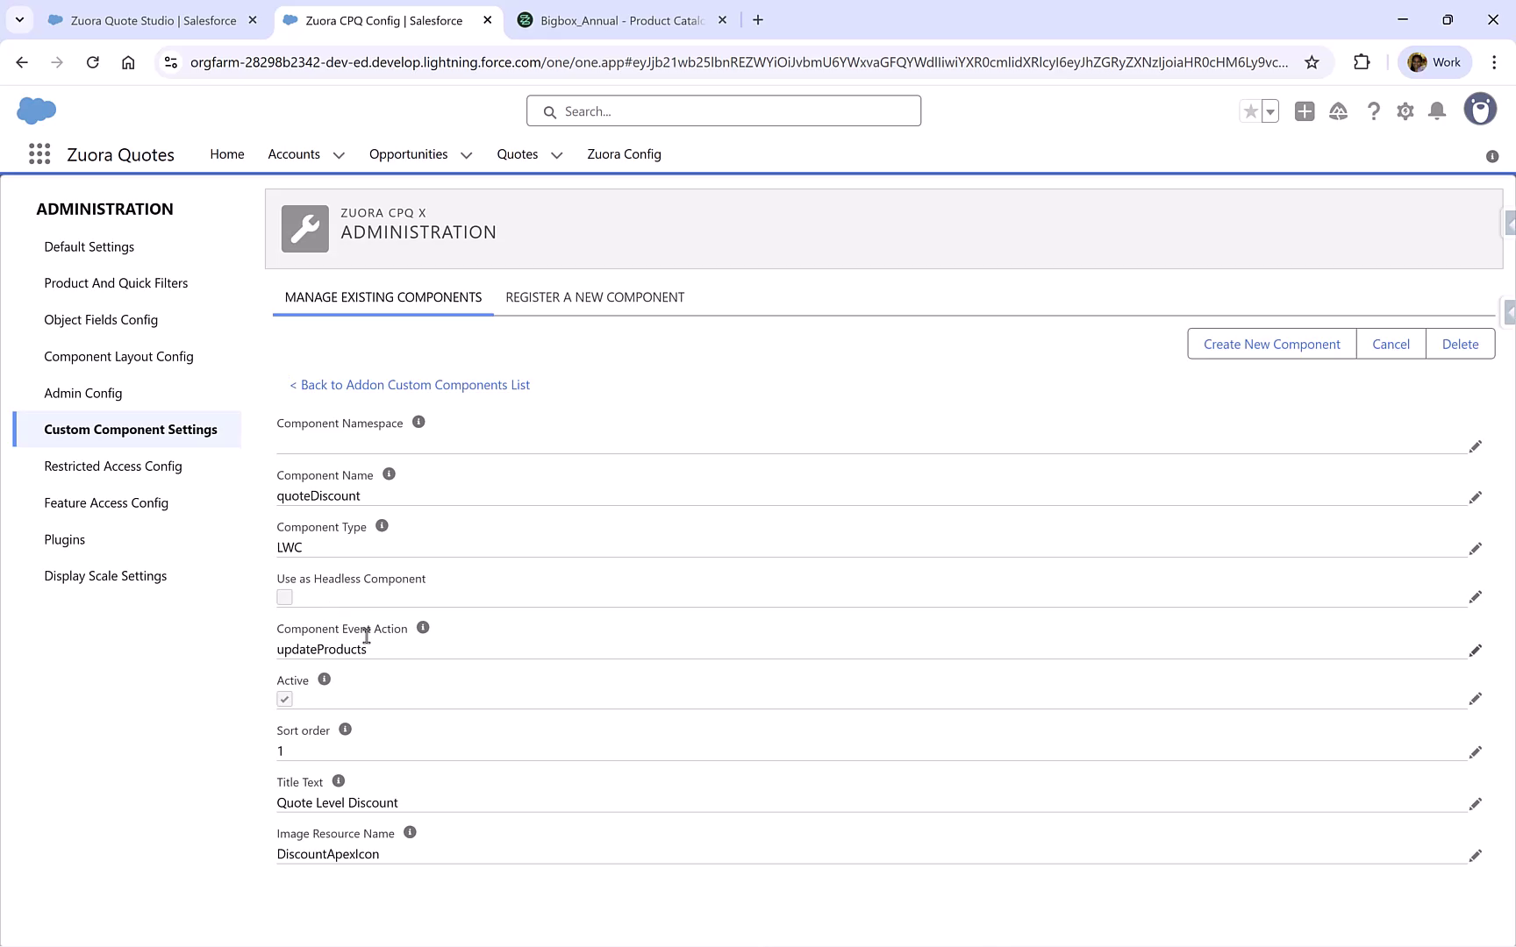Screen dimensions: 1516x947
Task: Edit Image Resource Name via pencil icon
Action: (1475, 856)
